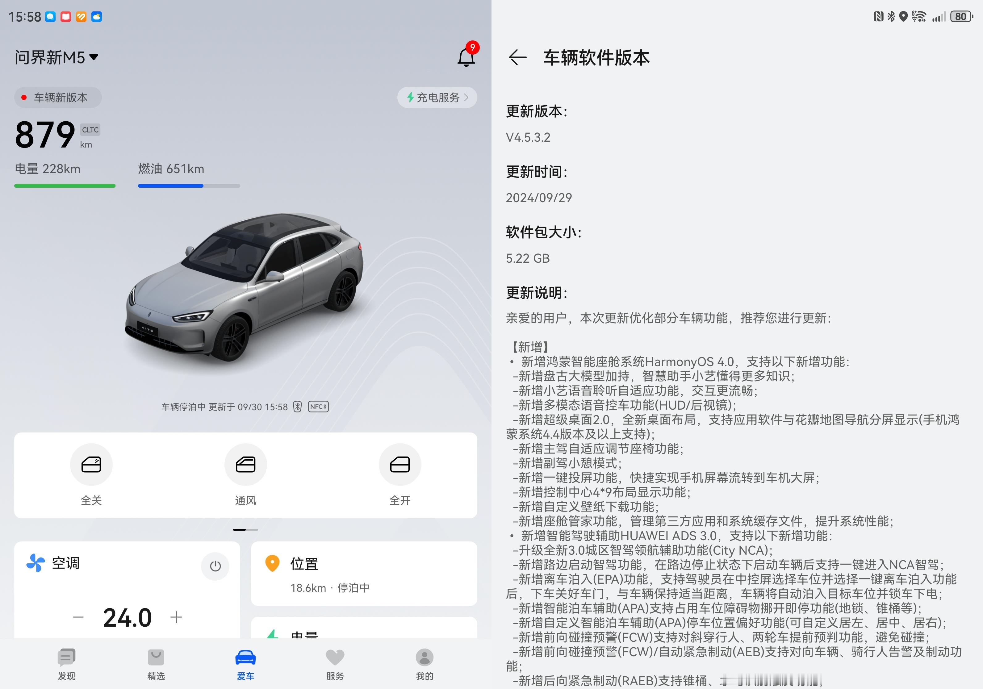Tap the quick-control page indicator
The height and width of the screenshot is (689, 983).
[246, 530]
